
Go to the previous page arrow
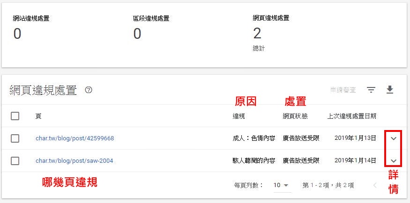374,185
